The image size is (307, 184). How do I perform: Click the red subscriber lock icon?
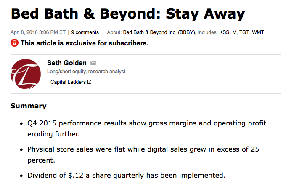pos(14,43)
